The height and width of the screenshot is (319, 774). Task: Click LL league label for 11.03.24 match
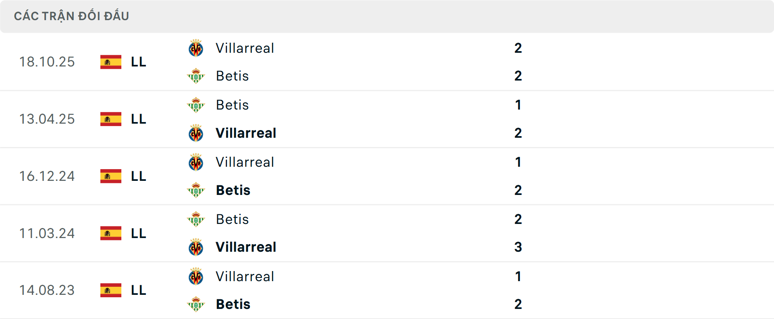coord(138,233)
